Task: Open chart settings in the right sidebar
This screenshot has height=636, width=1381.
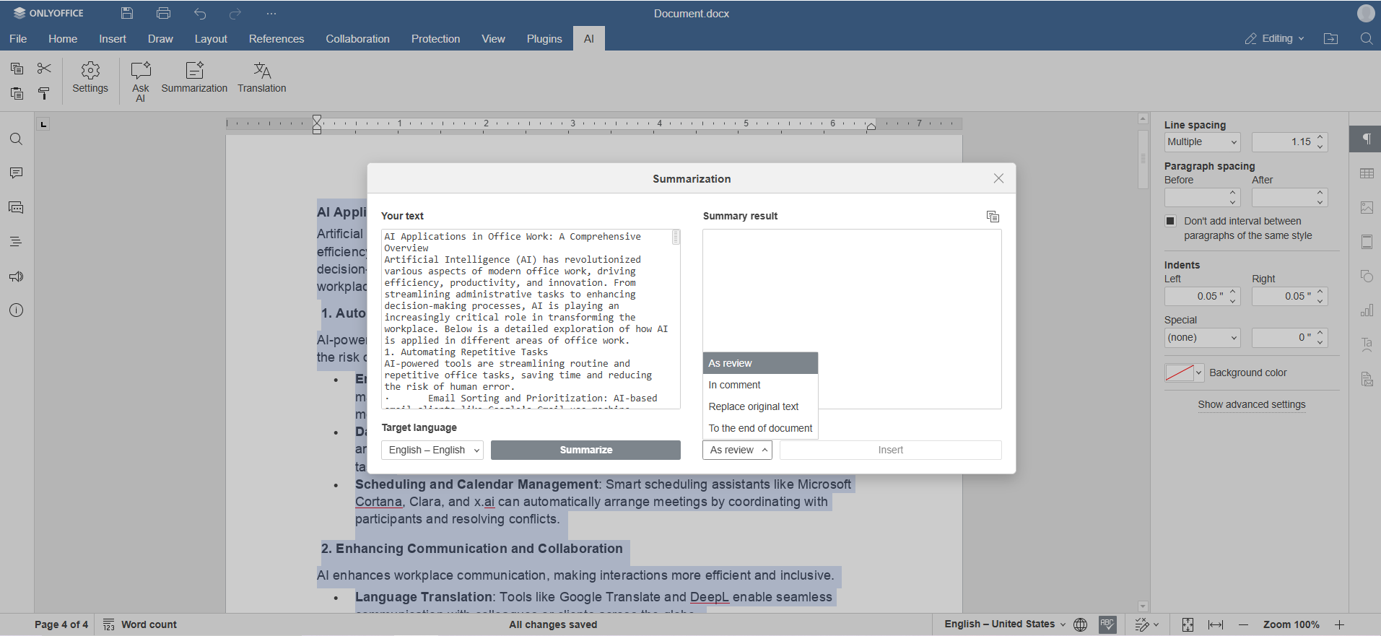Action: click(x=1367, y=310)
